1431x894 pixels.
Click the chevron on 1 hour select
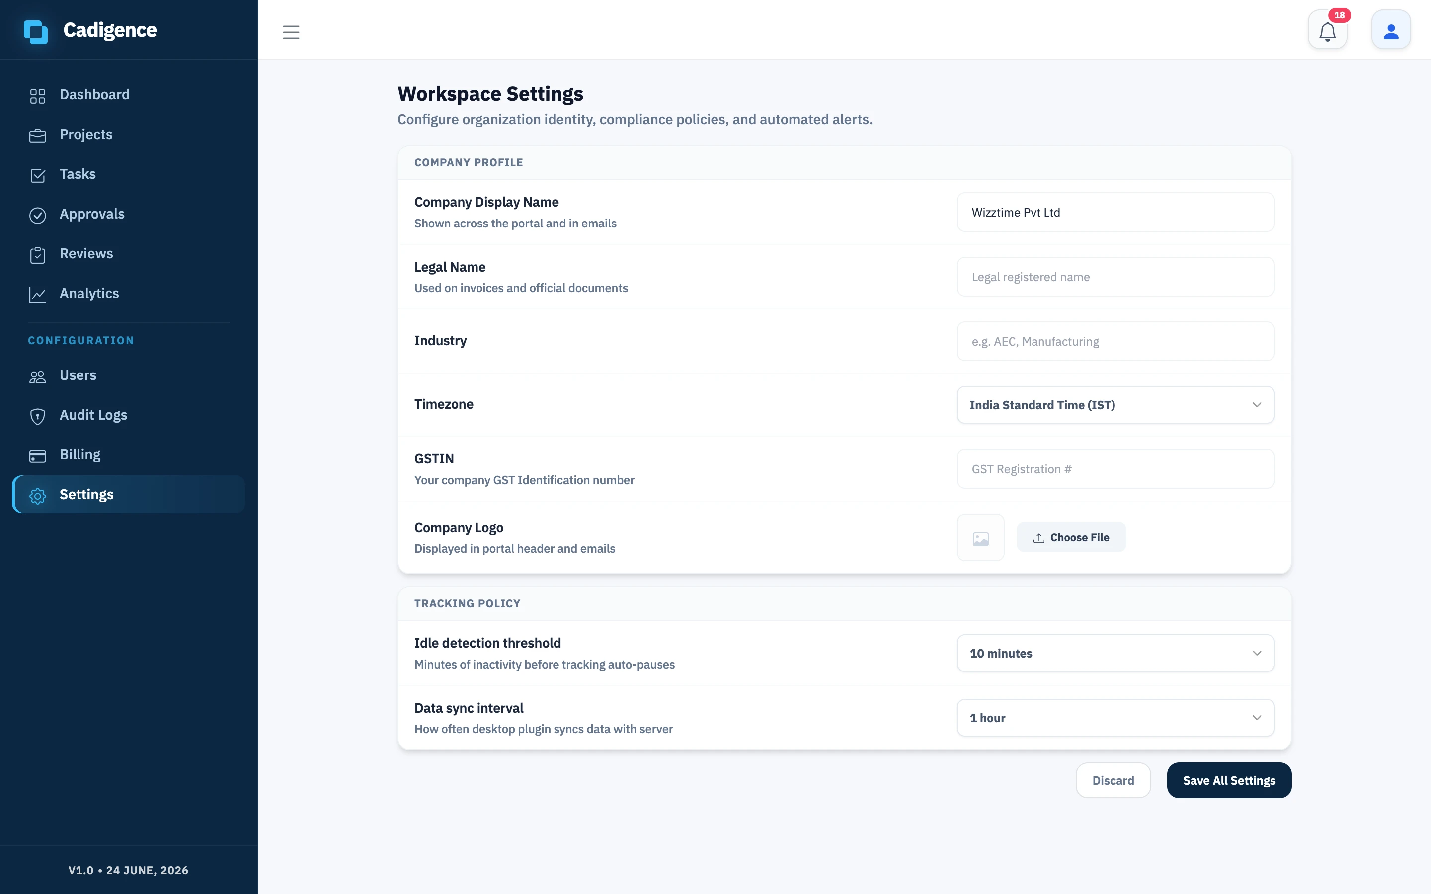(1257, 718)
